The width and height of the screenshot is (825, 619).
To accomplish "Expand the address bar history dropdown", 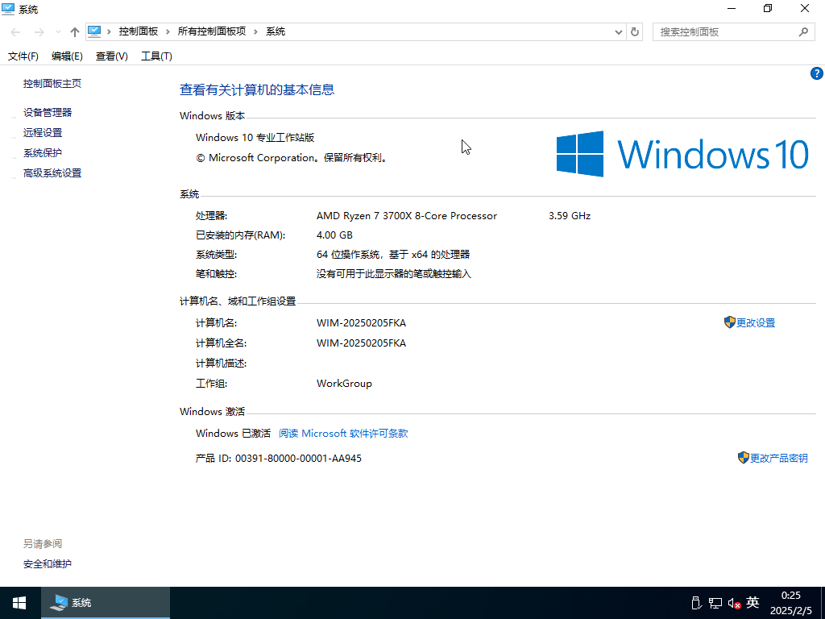I will tap(618, 31).
